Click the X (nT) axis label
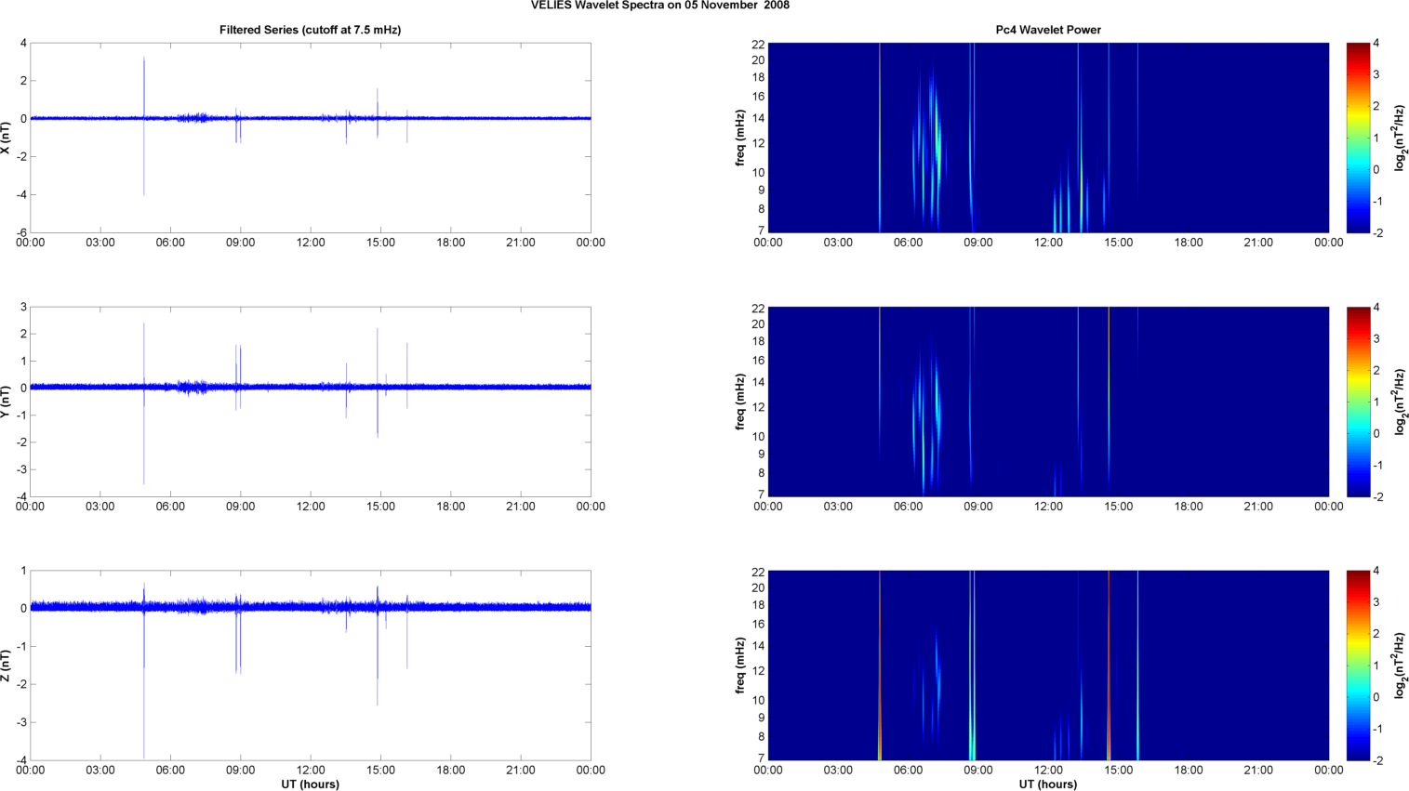Image resolution: width=1409 pixels, height=791 pixels. (x=6, y=138)
